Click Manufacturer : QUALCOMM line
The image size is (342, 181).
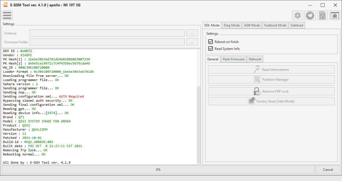click(25, 129)
